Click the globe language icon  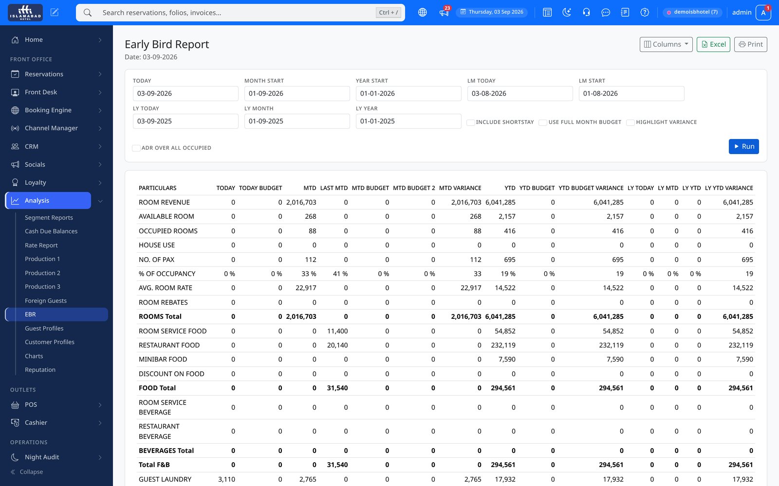(423, 13)
